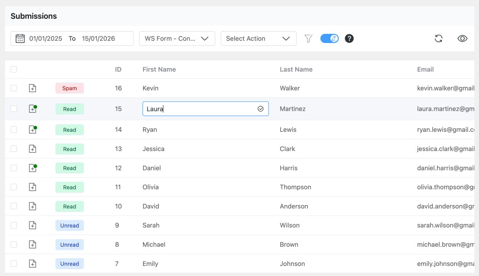
Task: Click the Spam status badge on row 16
Action: (x=69, y=88)
